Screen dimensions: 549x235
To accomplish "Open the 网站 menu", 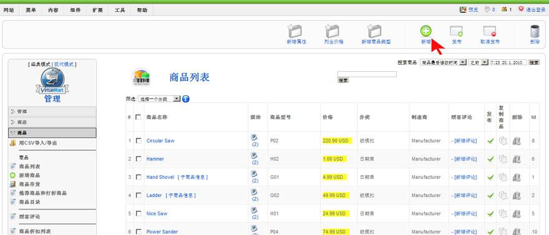I will 9,10.
